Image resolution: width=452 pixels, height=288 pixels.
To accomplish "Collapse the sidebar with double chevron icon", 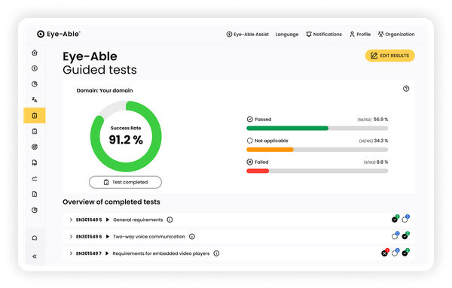I will (x=35, y=256).
